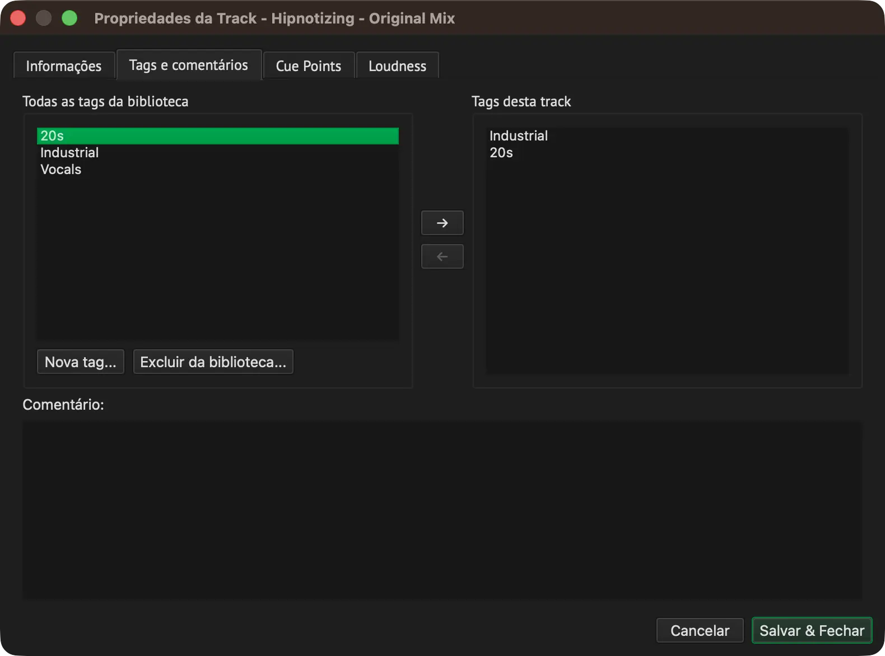The height and width of the screenshot is (656, 885).
Task: Click Salvar & Fechar button
Action: [x=812, y=630]
